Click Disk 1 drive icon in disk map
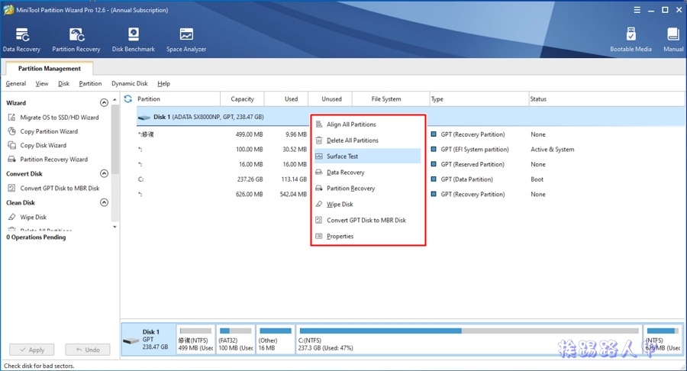 131,341
